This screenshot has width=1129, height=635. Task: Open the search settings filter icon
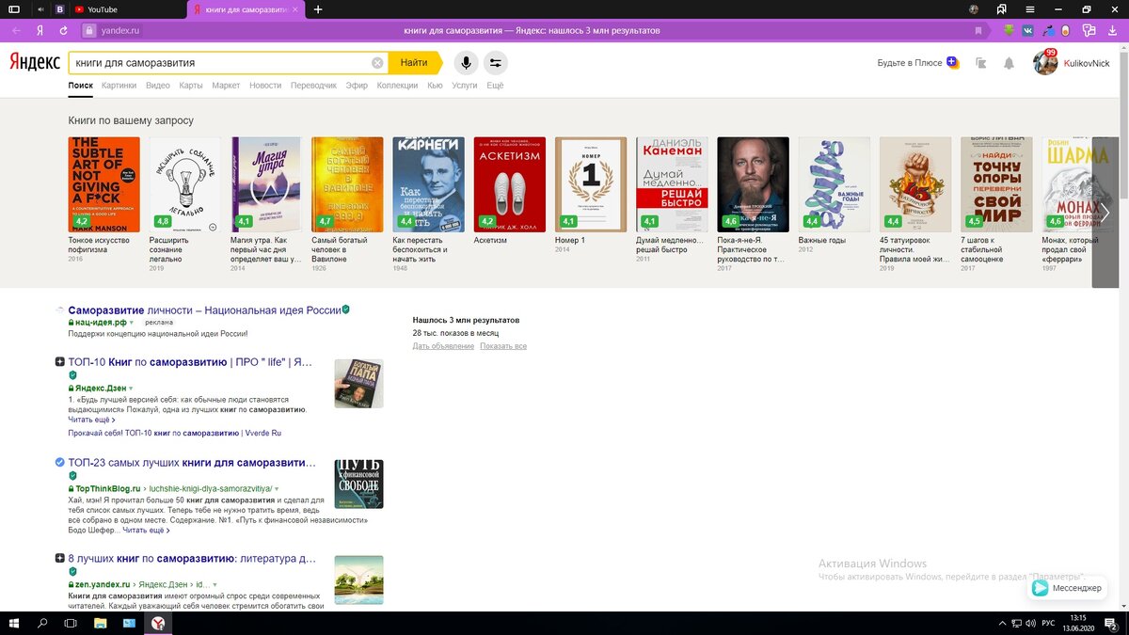(x=496, y=63)
